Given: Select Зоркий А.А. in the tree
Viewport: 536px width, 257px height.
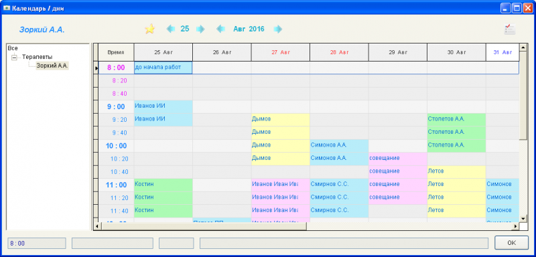Looking at the screenshot, I should (53, 66).
